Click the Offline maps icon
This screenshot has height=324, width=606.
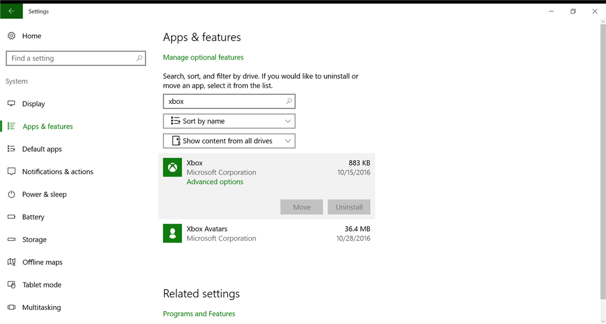[12, 262]
